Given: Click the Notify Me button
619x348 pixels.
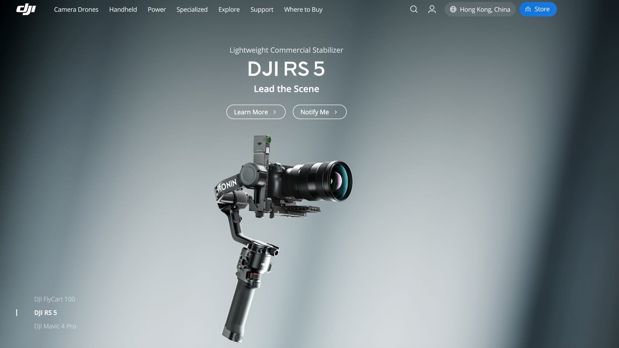Looking at the screenshot, I should 319,112.
